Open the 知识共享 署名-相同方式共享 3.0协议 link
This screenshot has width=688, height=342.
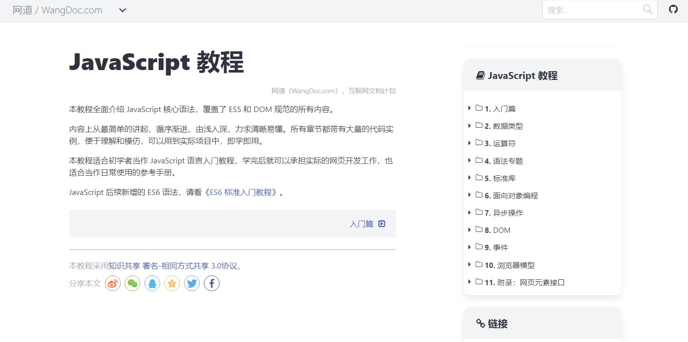pos(173,266)
